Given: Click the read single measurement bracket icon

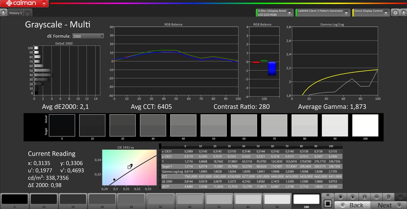Looking at the screenshot, I should 365,197.
